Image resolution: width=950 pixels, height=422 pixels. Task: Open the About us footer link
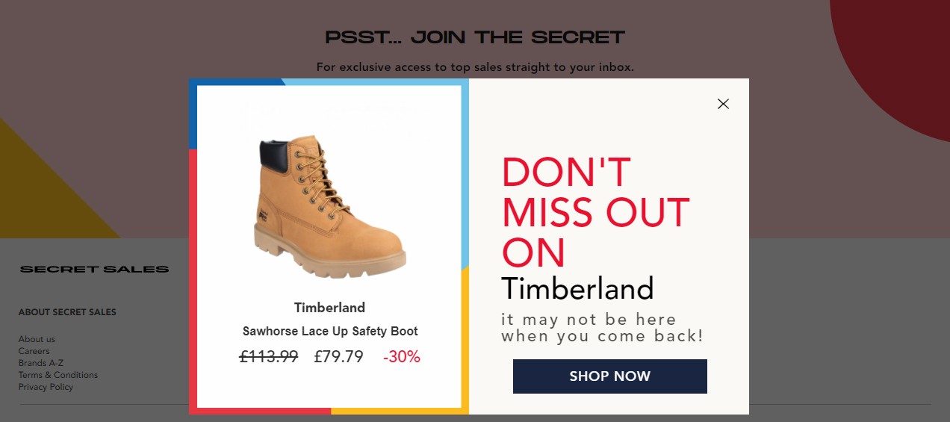(x=37, y=339)
